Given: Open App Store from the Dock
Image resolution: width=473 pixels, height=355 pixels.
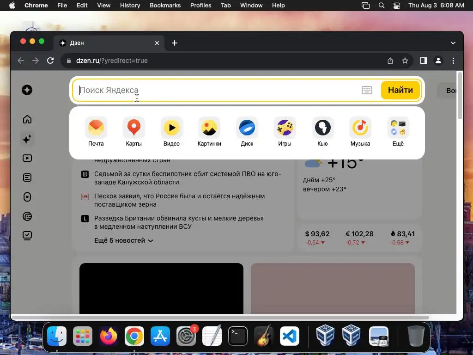Looking at the screenshot, I should pos(160,336).
